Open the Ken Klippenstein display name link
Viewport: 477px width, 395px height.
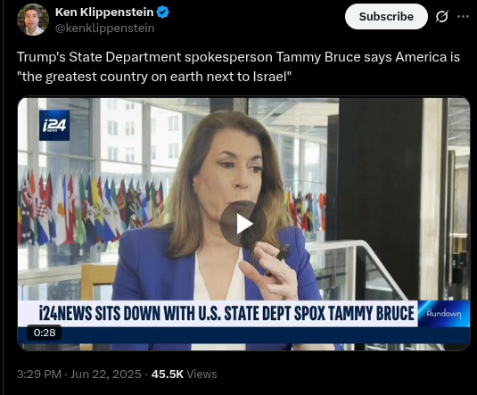(x=104, y=12)
